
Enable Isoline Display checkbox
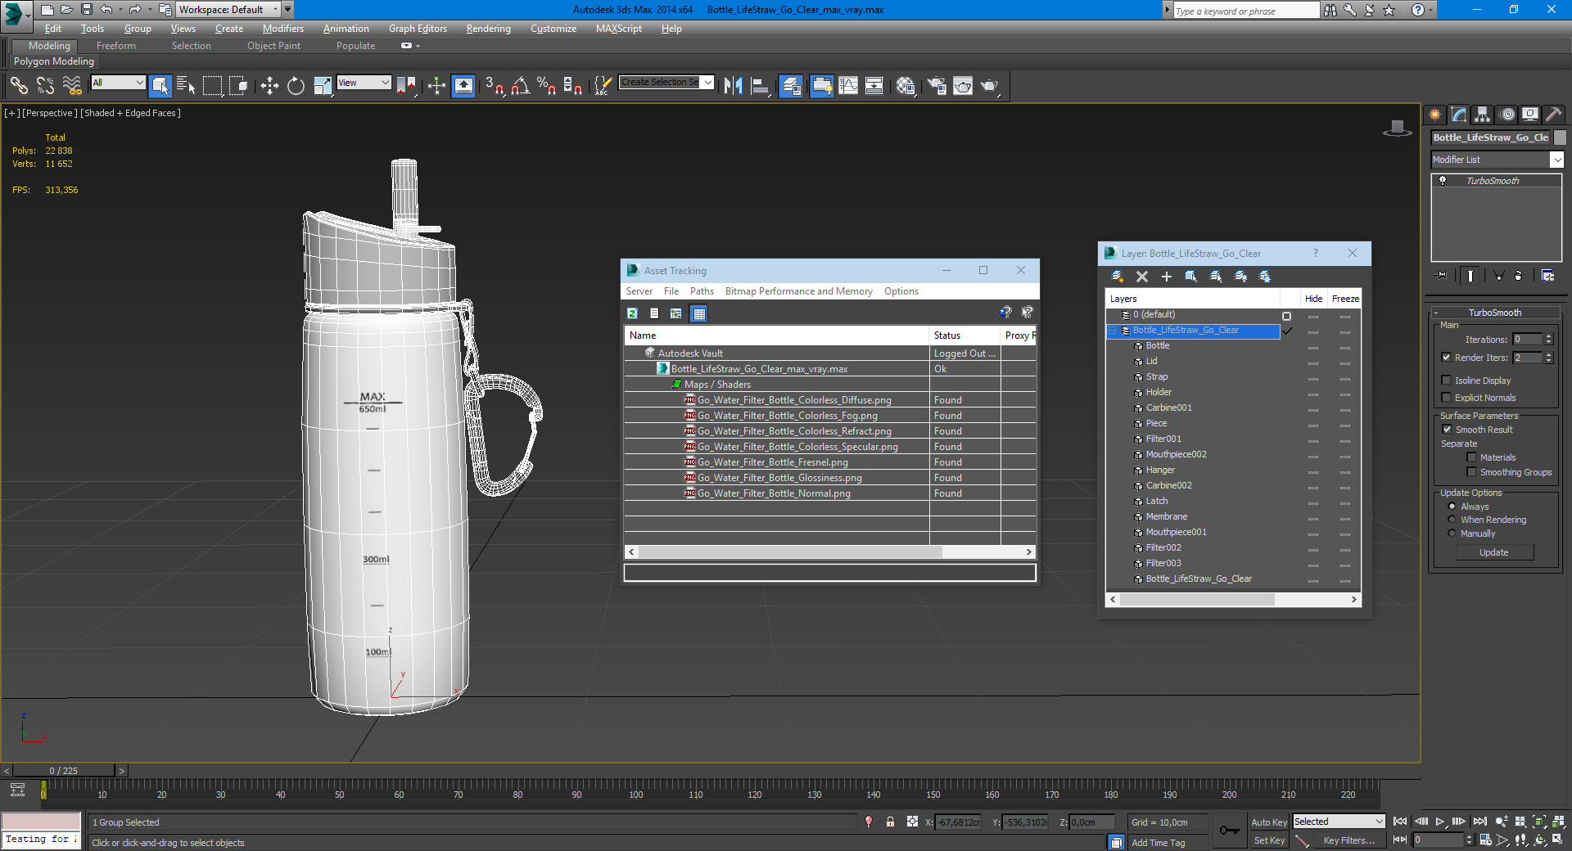coord(1446,380)
